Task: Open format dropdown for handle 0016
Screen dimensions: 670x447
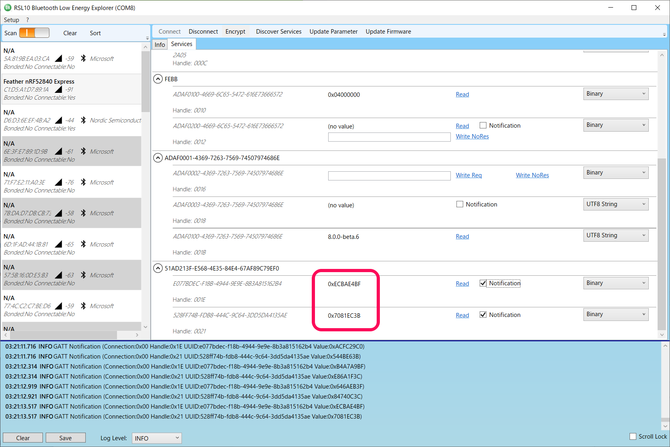Action: (616, 172)
